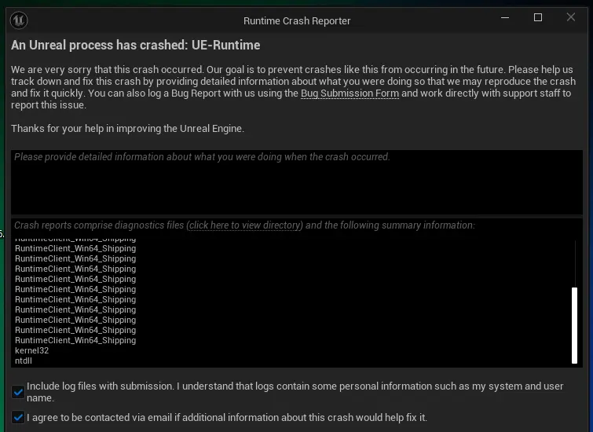Click the crash description text field
593x432 pixels.
[297, 182]
